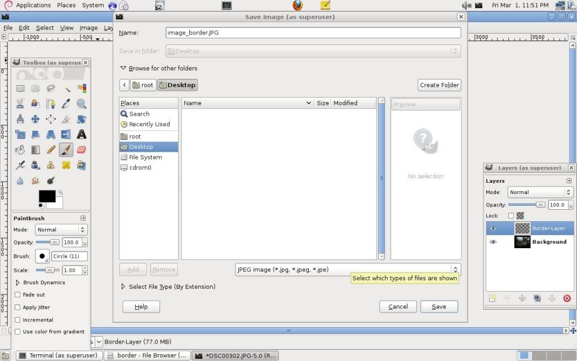This screenshot has width=577, height=361.
Task: Select the Zoom magnifier tool
Action: coord(81,104)
